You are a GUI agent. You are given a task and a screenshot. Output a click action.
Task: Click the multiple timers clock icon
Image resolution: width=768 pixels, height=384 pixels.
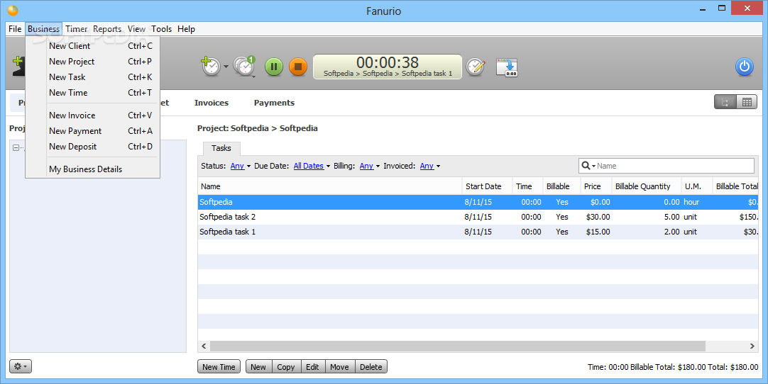click(x=244, y=66)
